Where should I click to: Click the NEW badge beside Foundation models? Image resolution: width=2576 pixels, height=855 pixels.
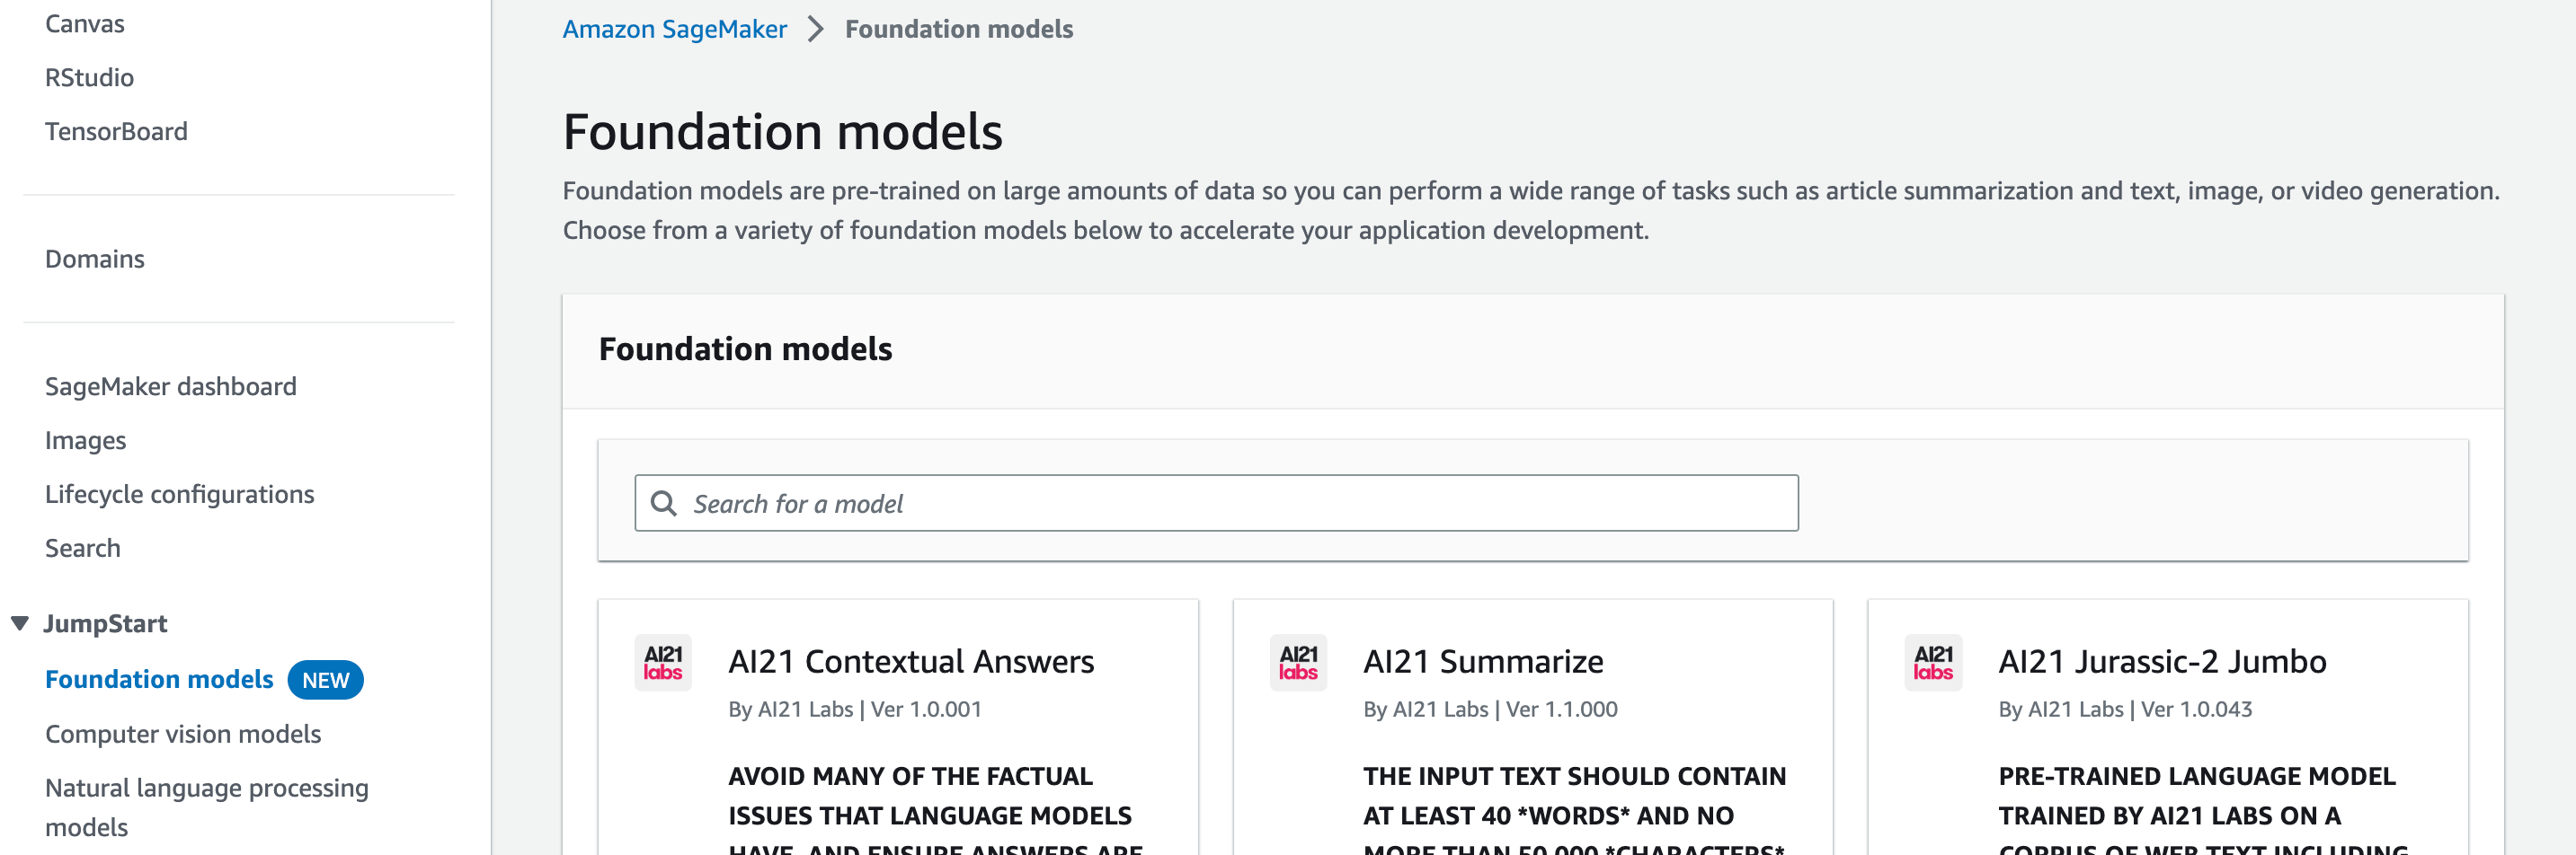point(325,680)
